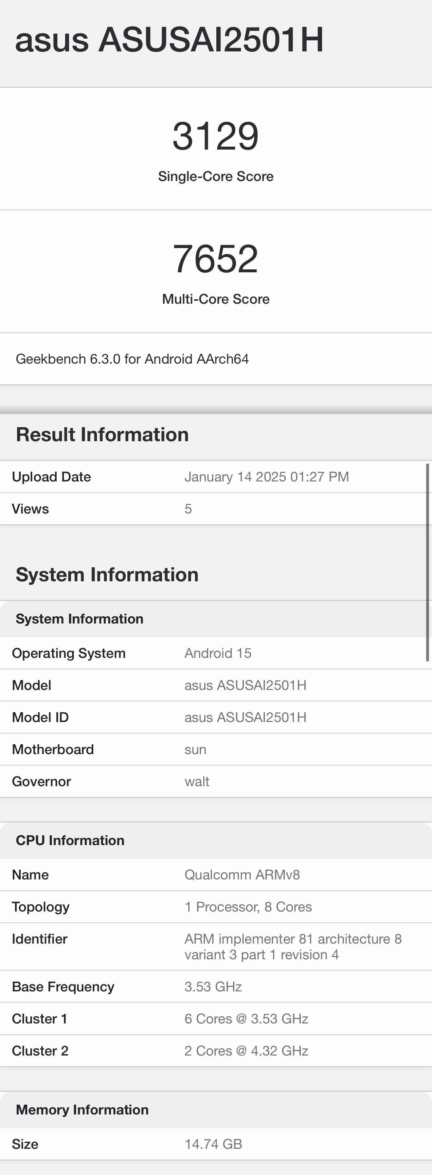Click the Cluster 1 label
The width and height of the screenshot is (432, 1175).
(40, 1019)
